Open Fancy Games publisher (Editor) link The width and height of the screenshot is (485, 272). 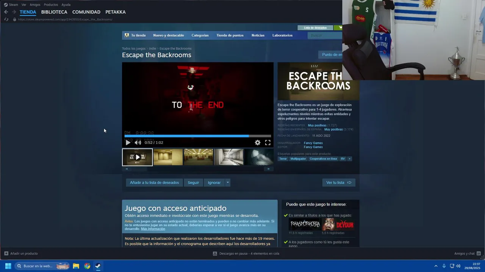[x=313, y=147]
